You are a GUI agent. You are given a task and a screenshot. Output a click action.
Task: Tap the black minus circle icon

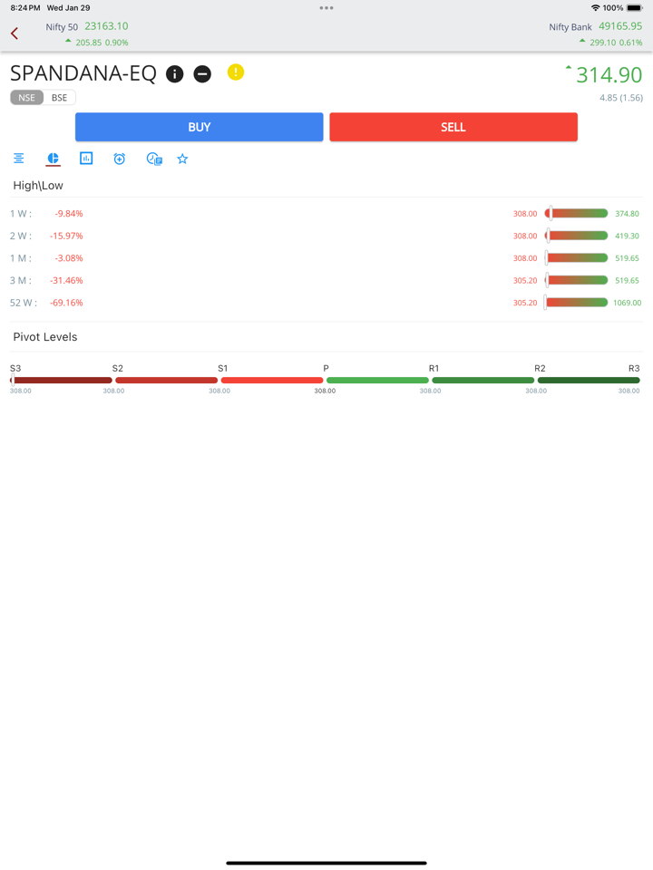202,74
